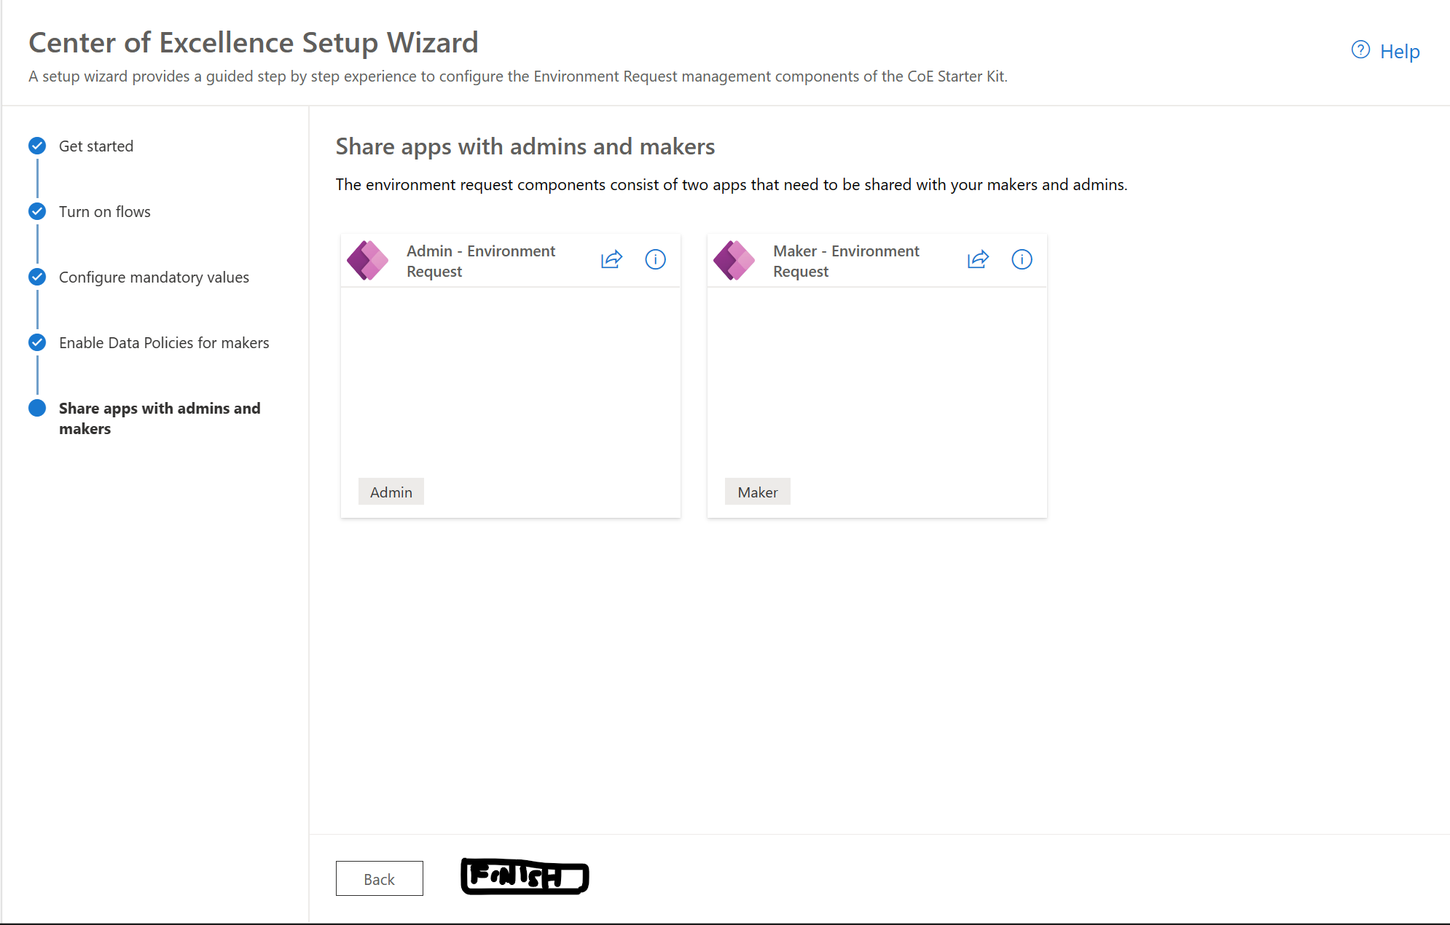Select the Configure mandatory values step

(154, 277)
